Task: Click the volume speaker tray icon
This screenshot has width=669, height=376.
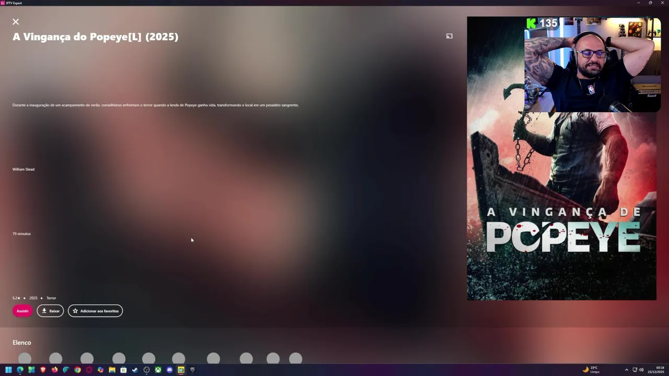Action: 641,370
